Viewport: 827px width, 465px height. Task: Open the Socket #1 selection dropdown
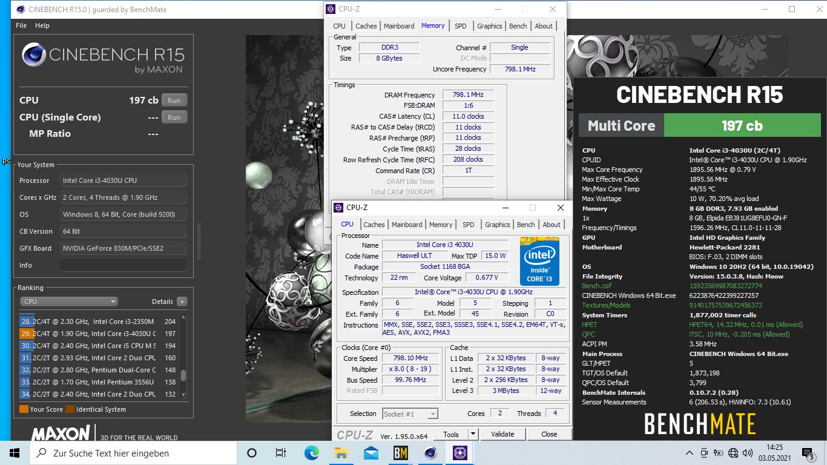pos(410,414)
